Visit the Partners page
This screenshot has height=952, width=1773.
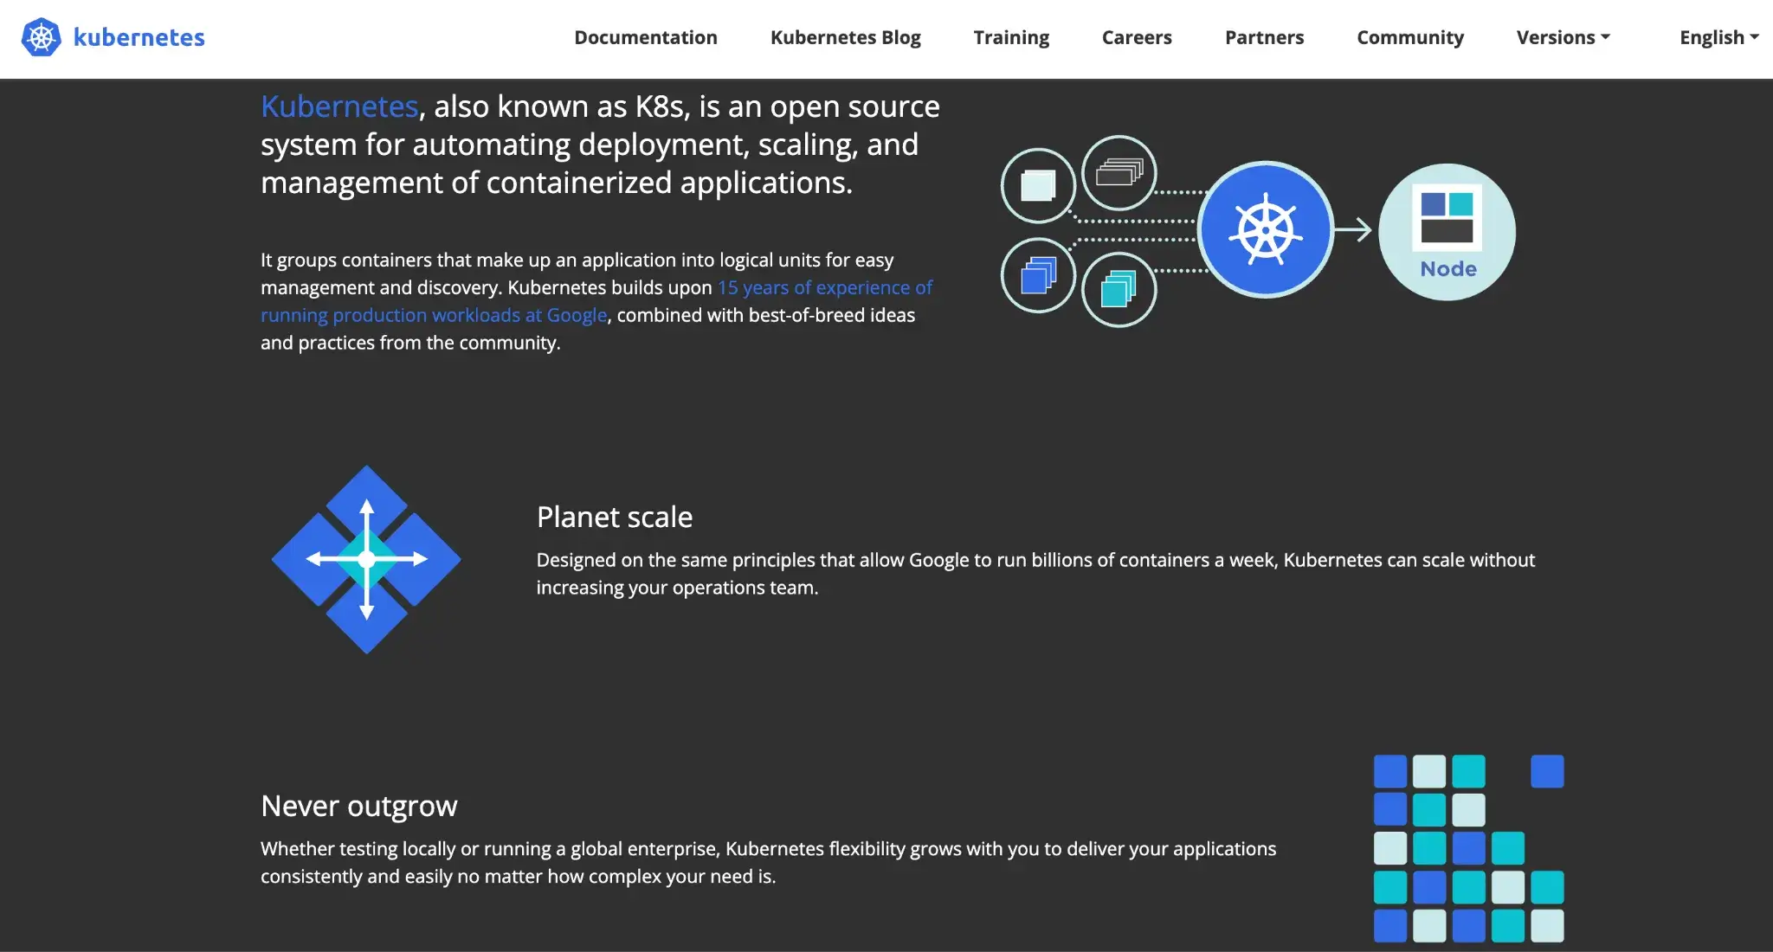(x=1264, y=37)
